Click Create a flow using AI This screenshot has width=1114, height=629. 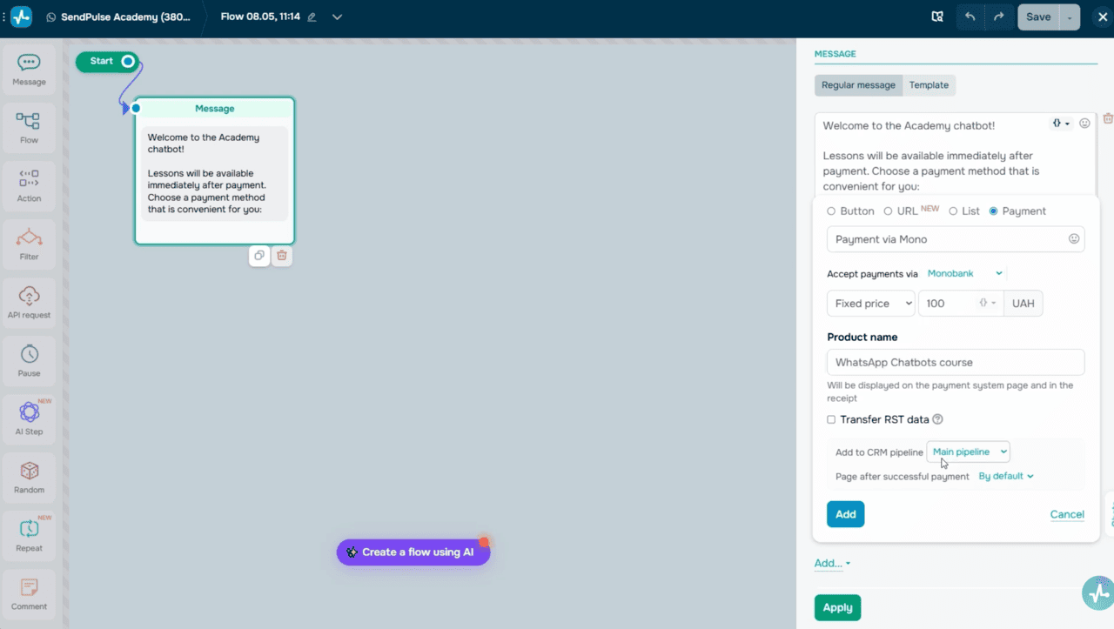[x=413, y=552]
